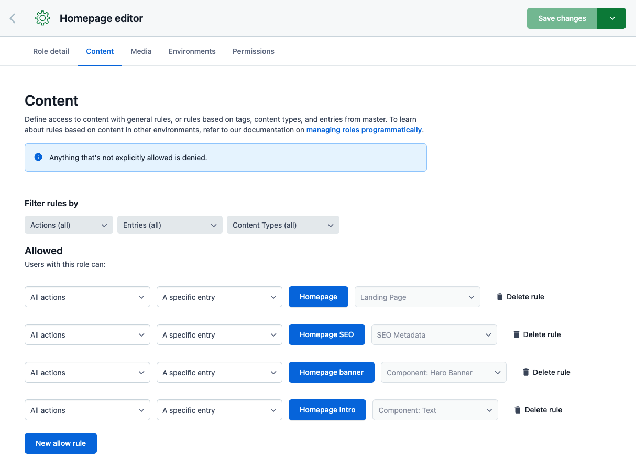Open the Homepage editor settings gear icon
This screenshot has width=636, height=458.
click(42, 18)
